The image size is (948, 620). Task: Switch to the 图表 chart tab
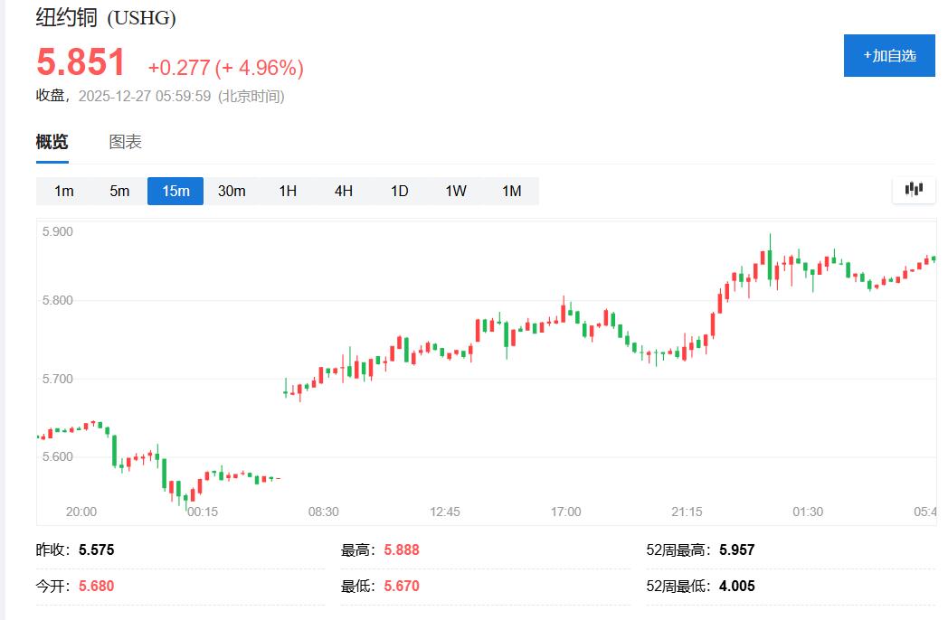(x=125, y=142)
